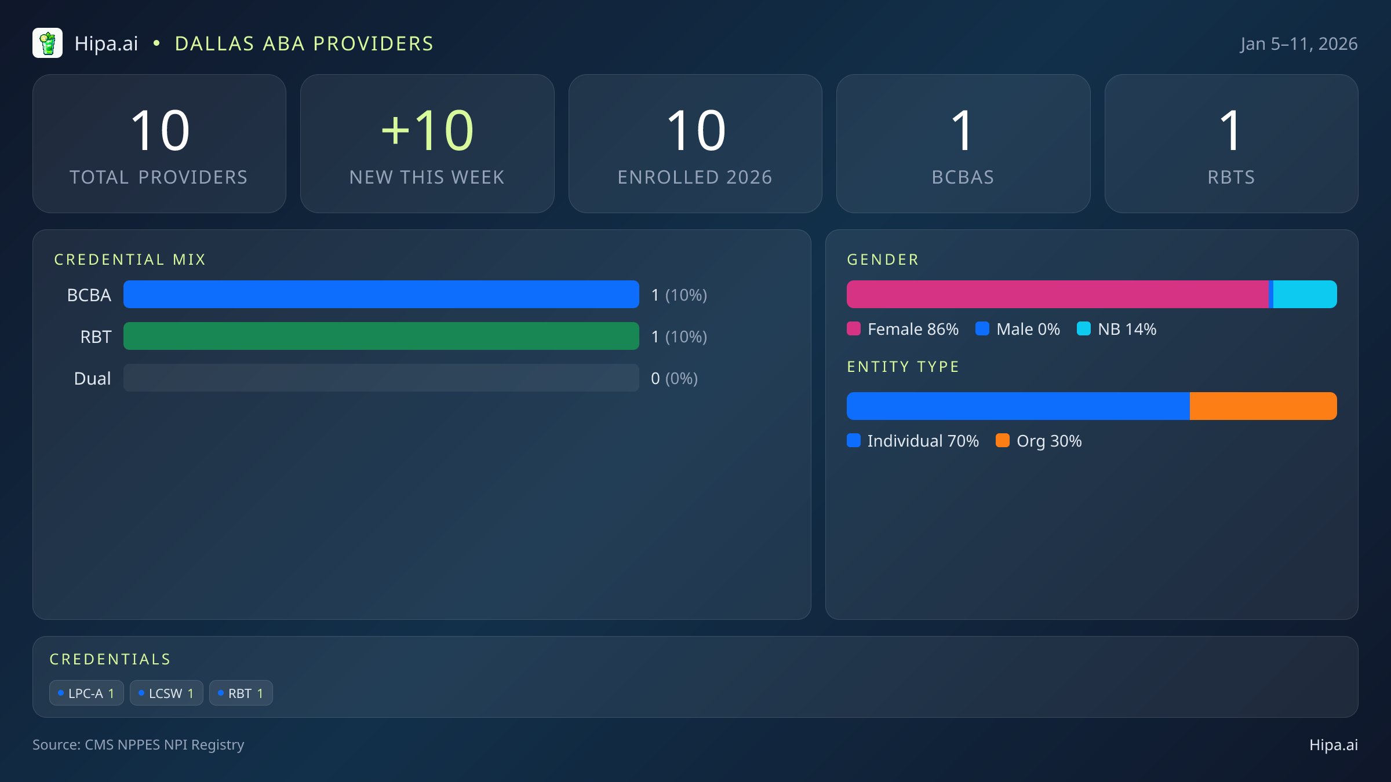The width and height of the screenshot is (1391, 782).
Task: Click the Hipa.ai logo icon
Action: (48, 43)
